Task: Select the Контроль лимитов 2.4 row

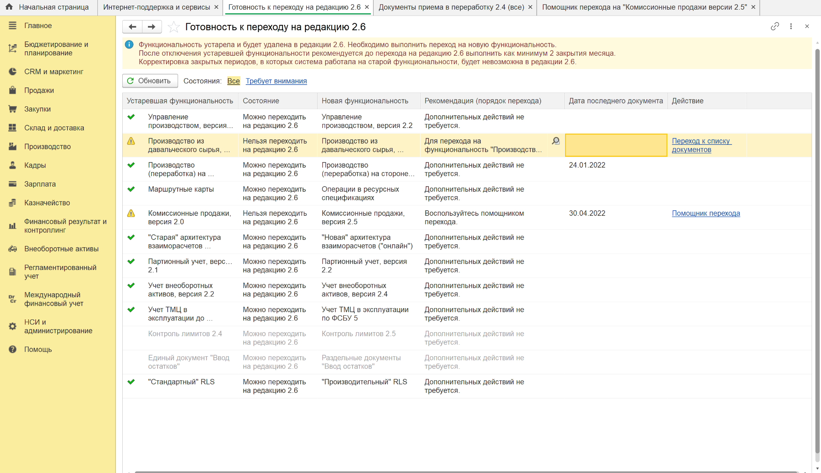Action: (x=467, y=338)
